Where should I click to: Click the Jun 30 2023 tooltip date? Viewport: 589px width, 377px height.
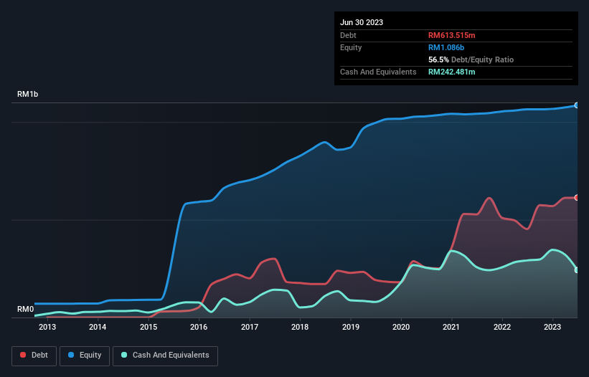tap(362, 22)
